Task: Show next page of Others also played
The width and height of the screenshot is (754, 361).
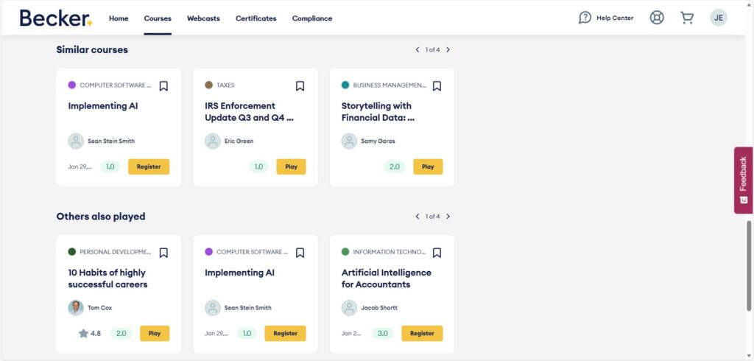Action: [x=448, y=217]
